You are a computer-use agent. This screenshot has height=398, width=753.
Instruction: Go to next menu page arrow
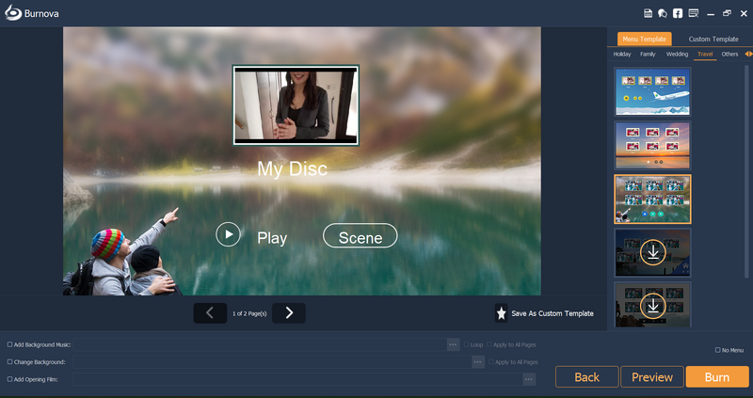[289, 313]
